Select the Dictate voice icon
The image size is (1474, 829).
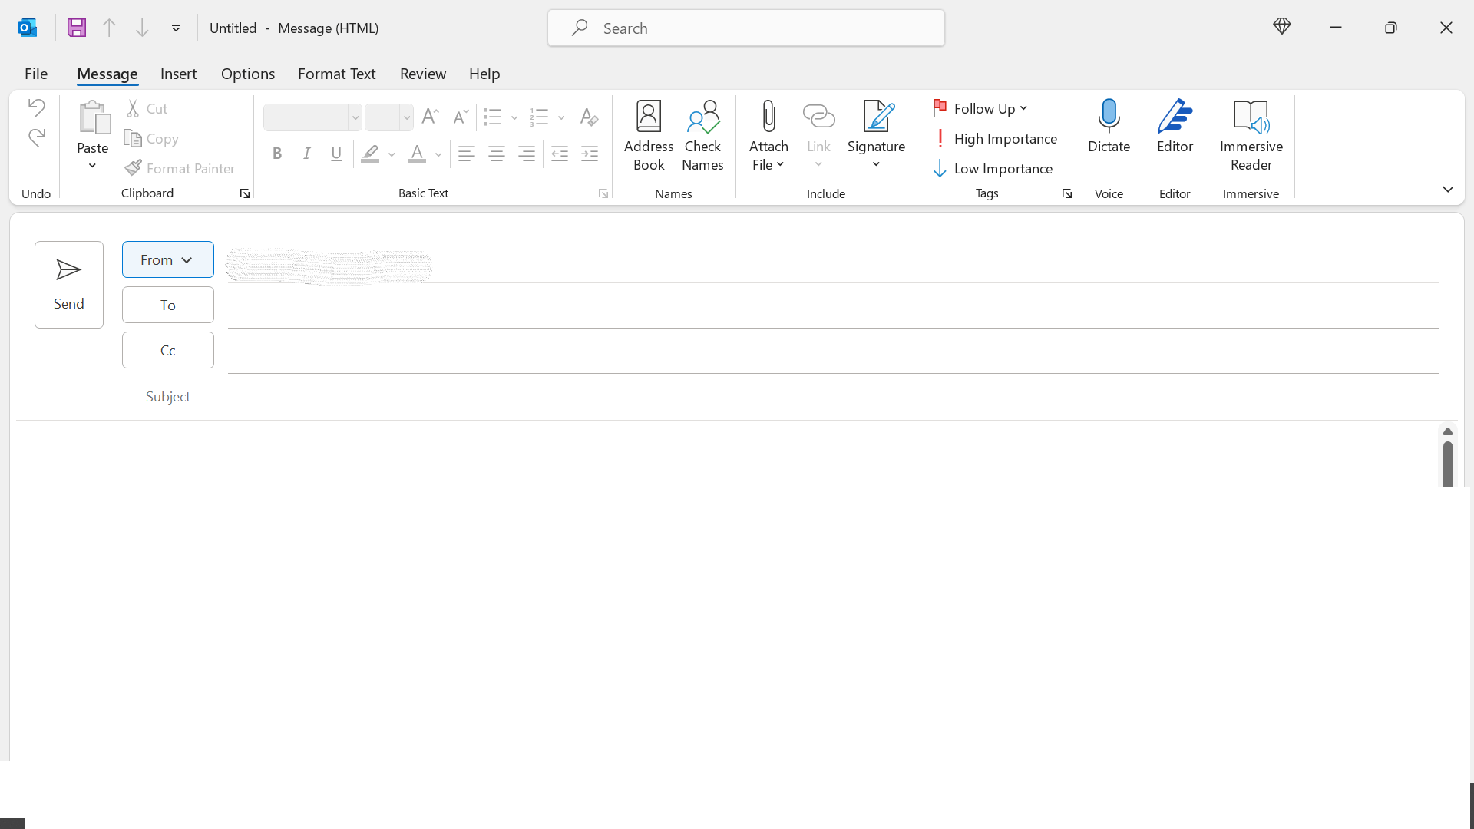1109,134
